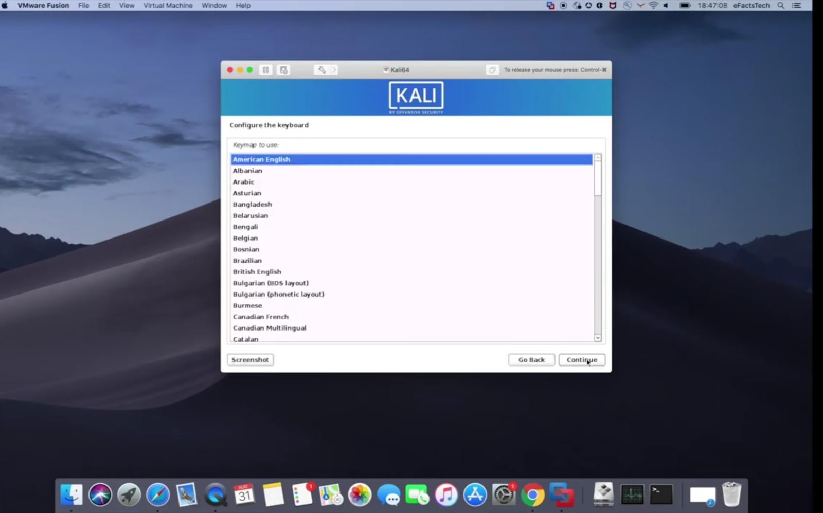Select the Arabic keymap
The image size is (823, 513).
click(411, 182)
